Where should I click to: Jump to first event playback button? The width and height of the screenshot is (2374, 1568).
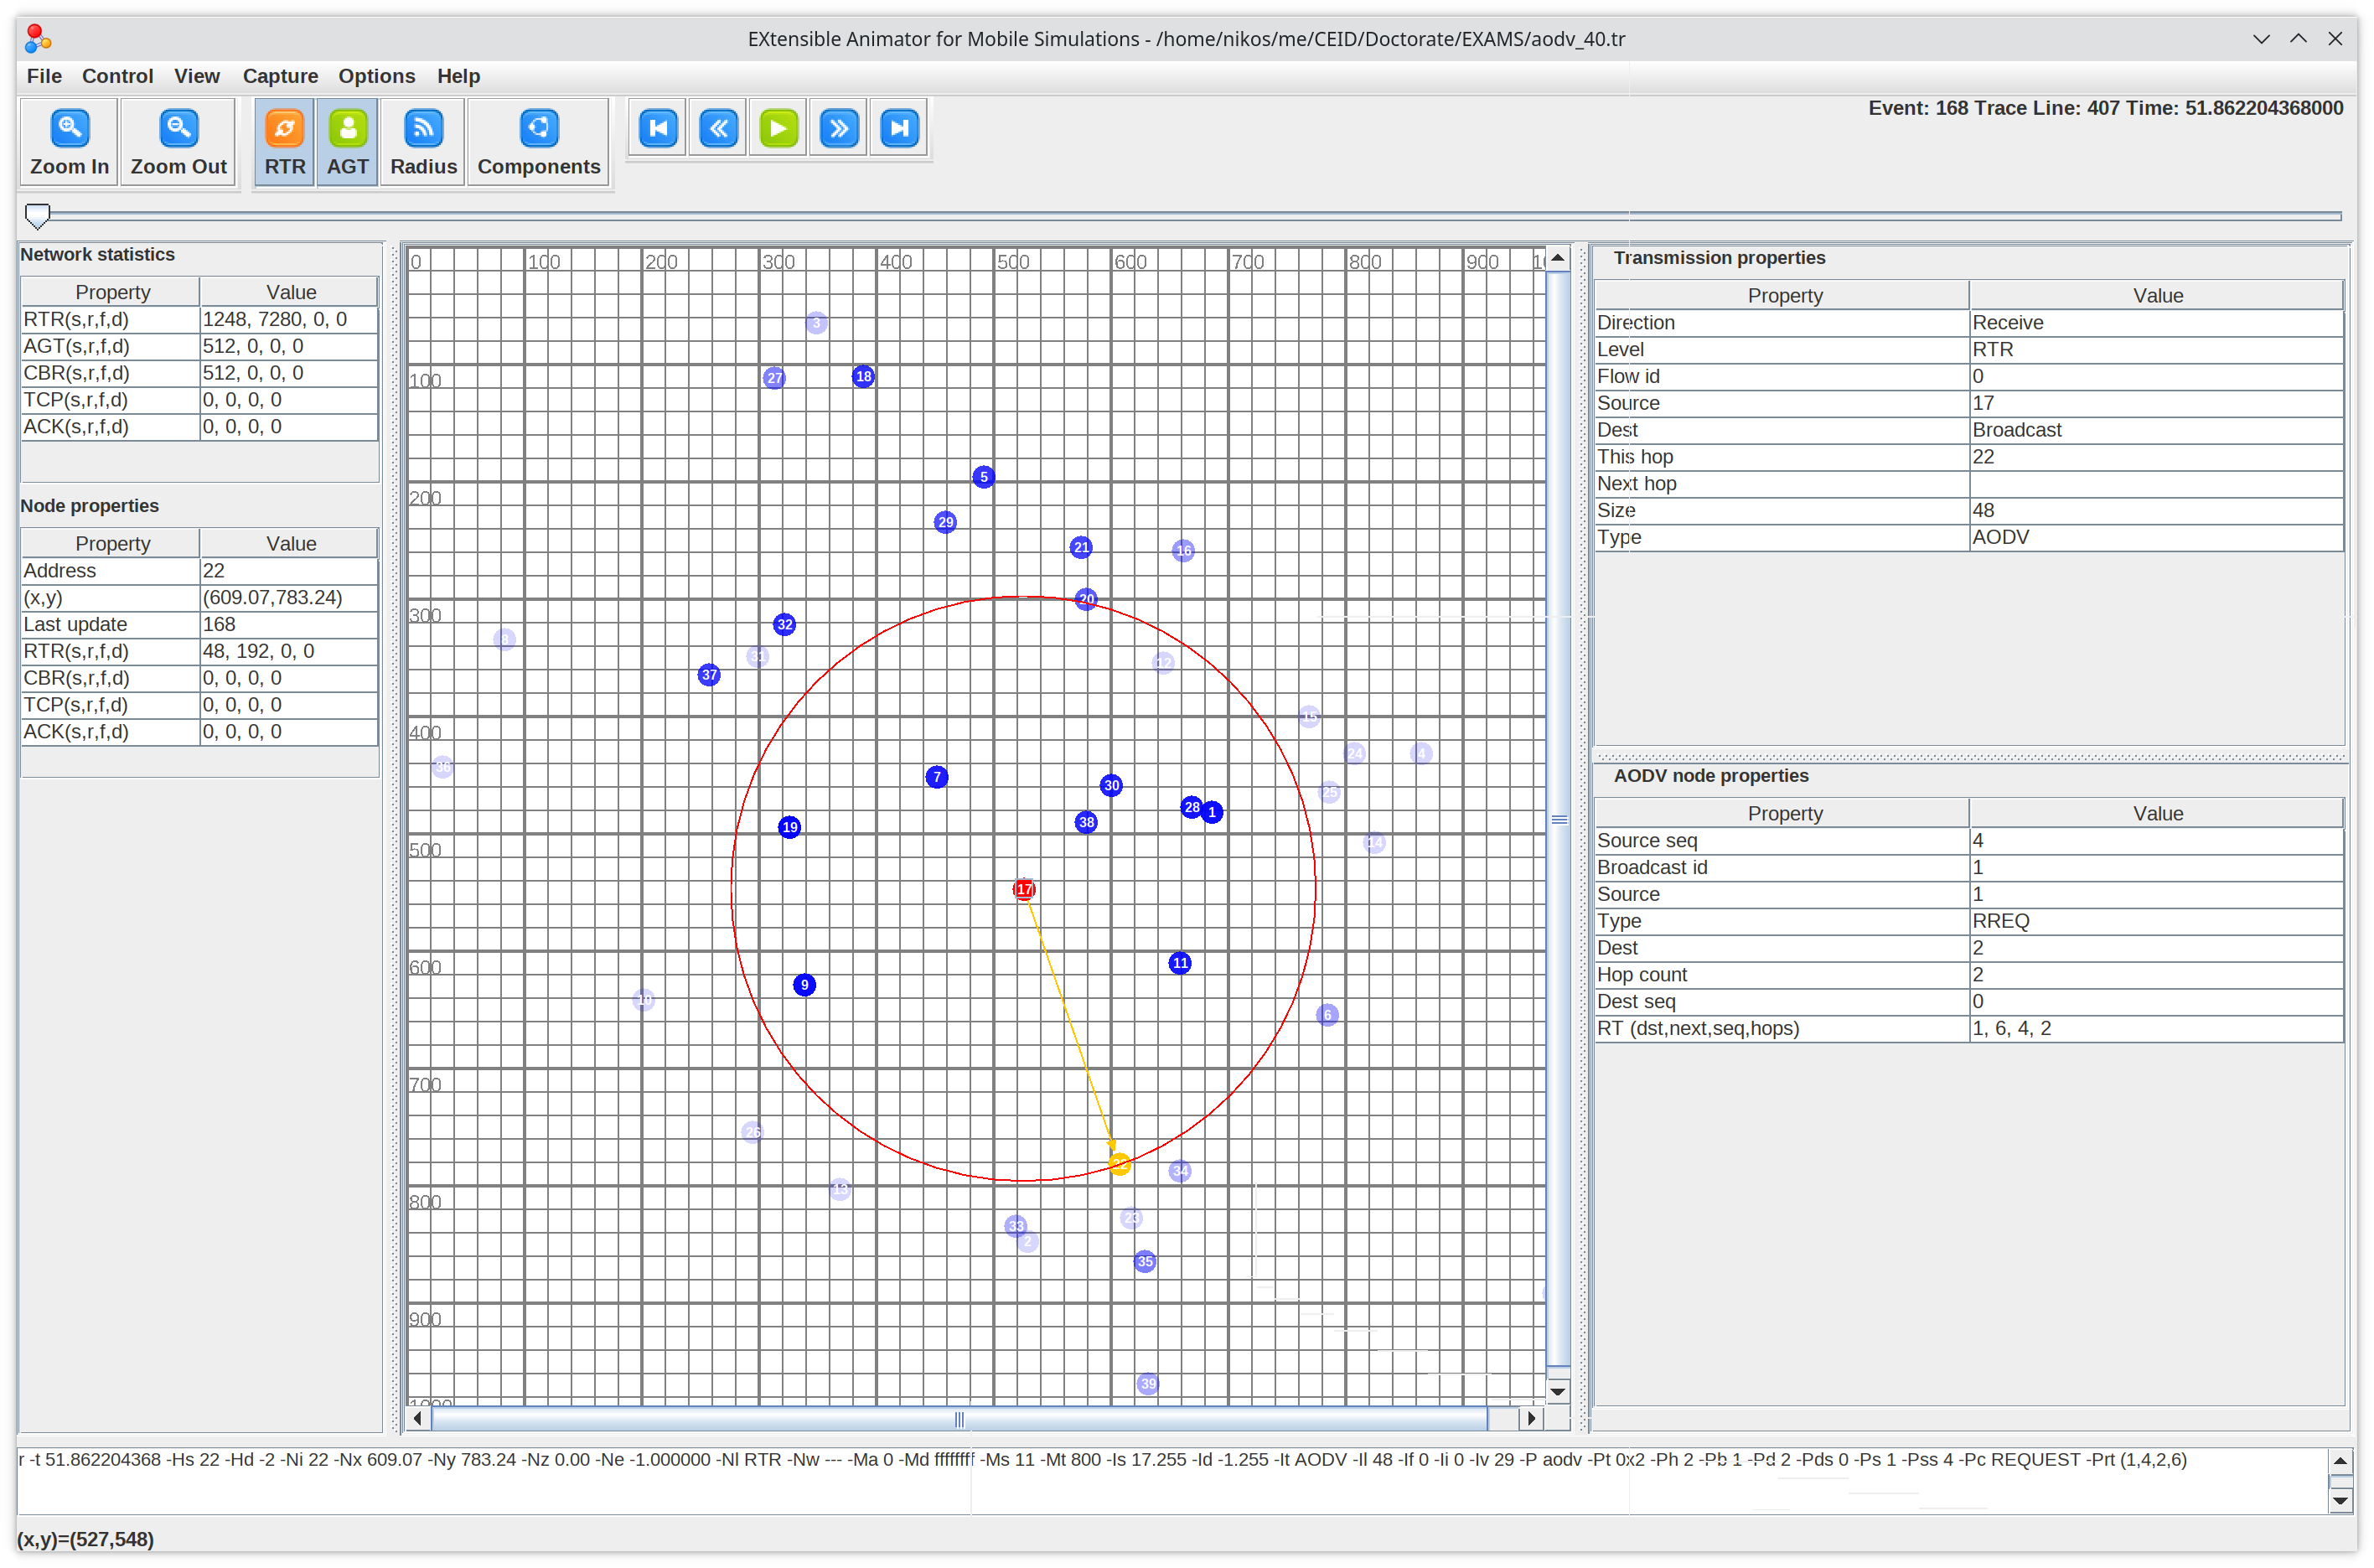[658, 128]
